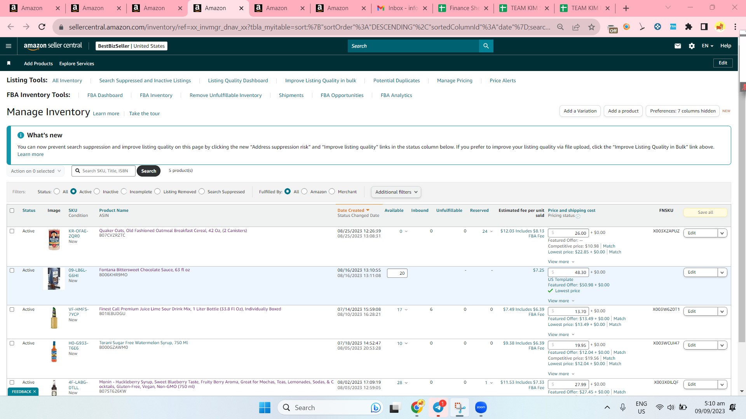
Task: Open the Seller Central hamburger menu
Action: coord(9,46)
